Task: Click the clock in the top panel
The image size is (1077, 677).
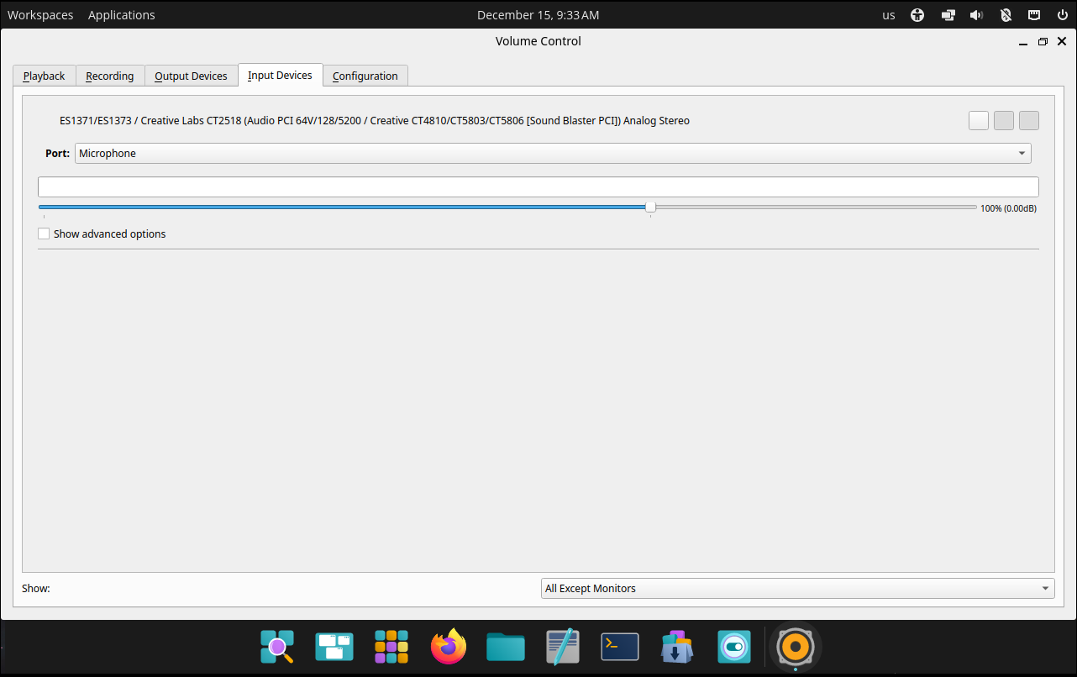Action: coord(538,14)
